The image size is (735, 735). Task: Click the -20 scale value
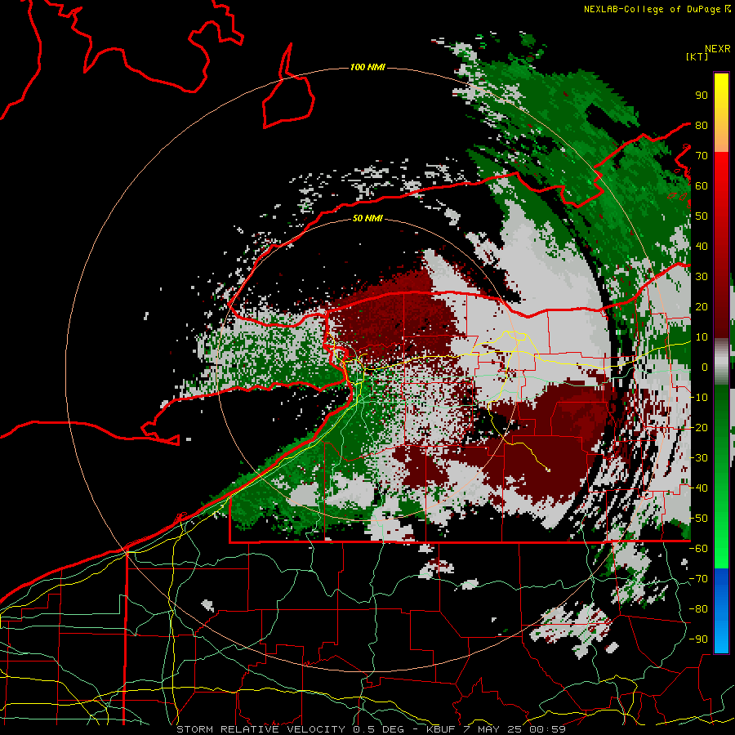click(x=698, y=427)
